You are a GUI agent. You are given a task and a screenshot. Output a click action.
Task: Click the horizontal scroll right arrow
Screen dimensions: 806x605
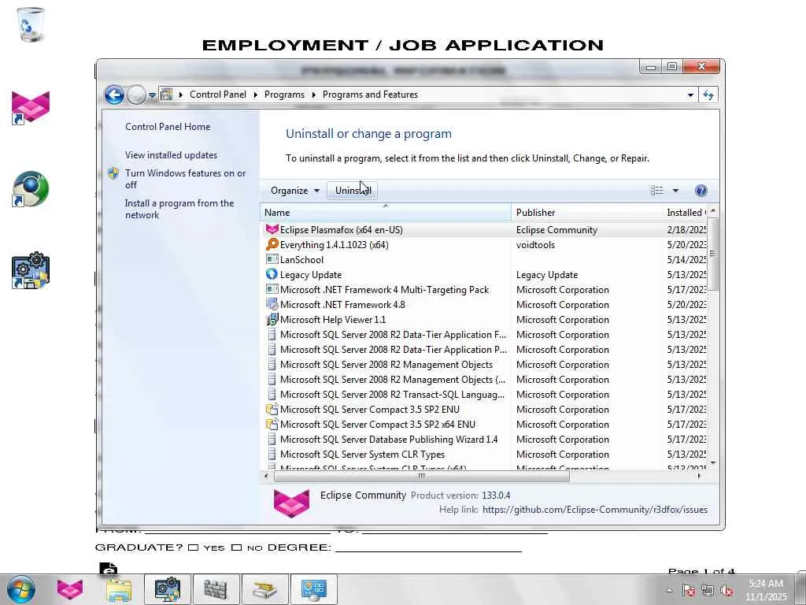click(x=699, y=476)
